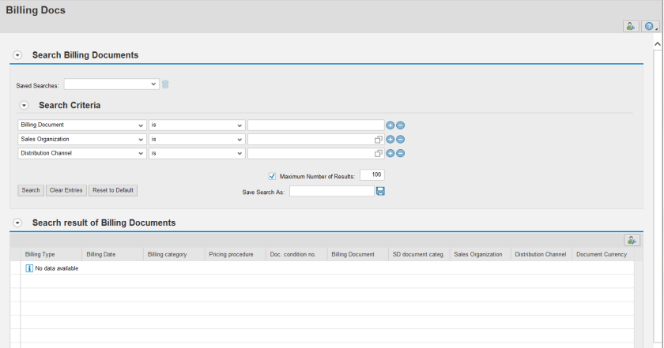Image resolution: width=664 pixels, height=348 pixels.
Task: Click the SD document categ. column header
Action: pos(419,254)
